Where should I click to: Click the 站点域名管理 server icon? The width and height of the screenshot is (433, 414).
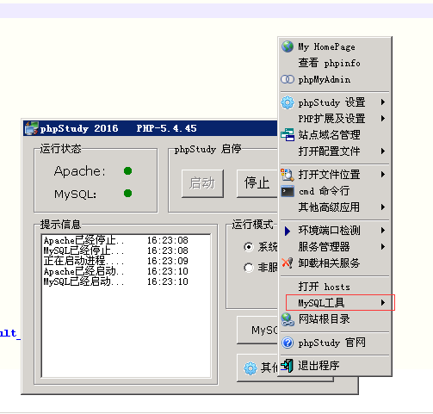coord(288,134)
